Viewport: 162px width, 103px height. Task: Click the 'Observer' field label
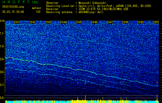coord(52,3)
